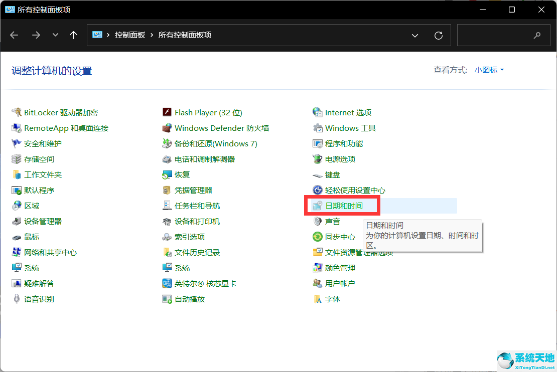Expand the address bar history dropdown
557x372 pixels.
click(414, 35)
